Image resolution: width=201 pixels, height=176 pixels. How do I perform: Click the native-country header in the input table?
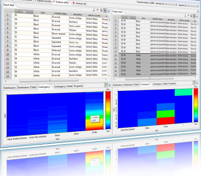[x=95, y=15]
